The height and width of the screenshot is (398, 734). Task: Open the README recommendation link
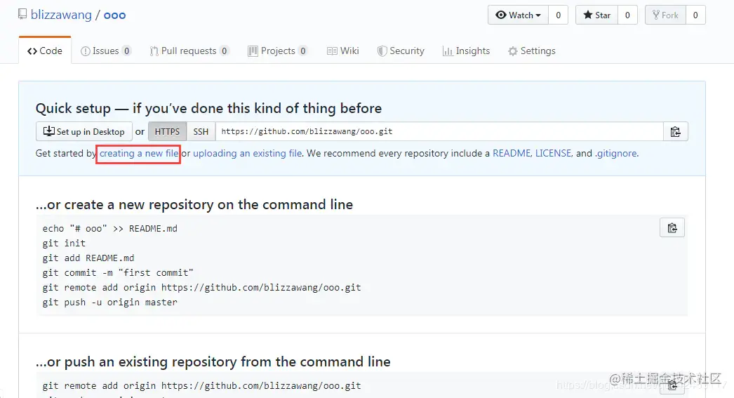pos(511,153)
